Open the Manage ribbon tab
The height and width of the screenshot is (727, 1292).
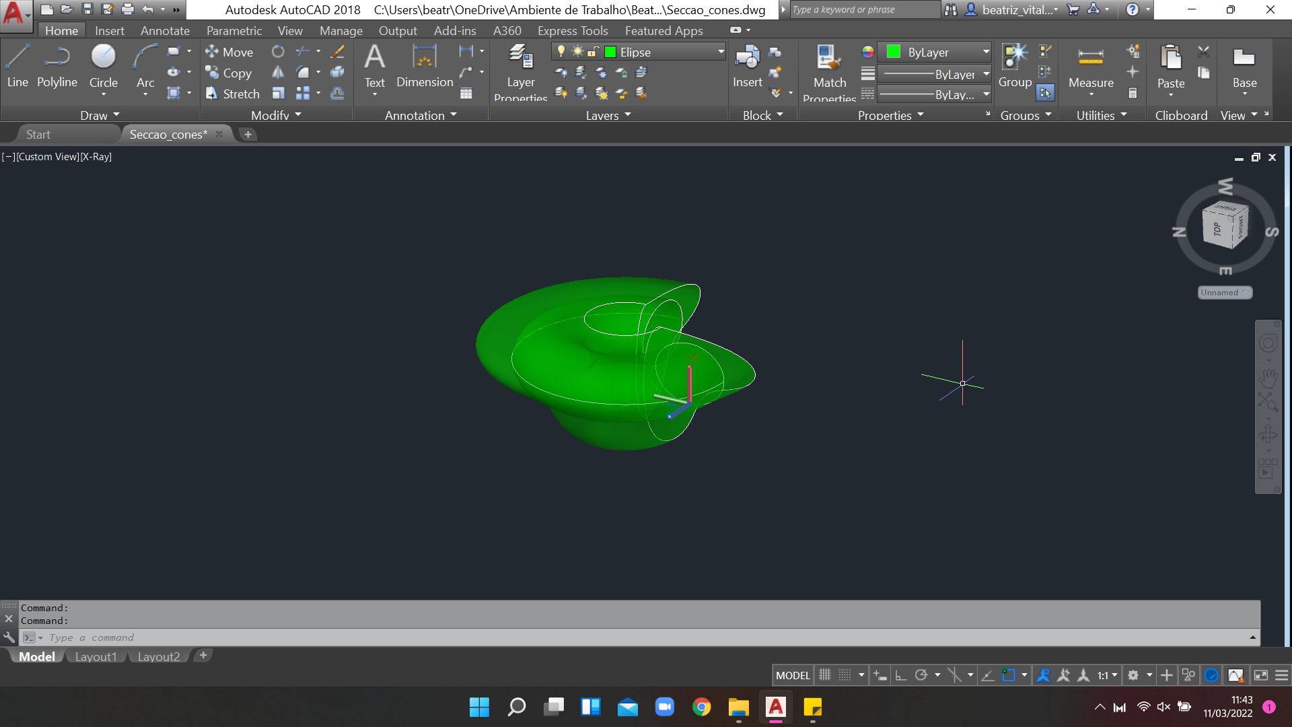coord(341,30)
